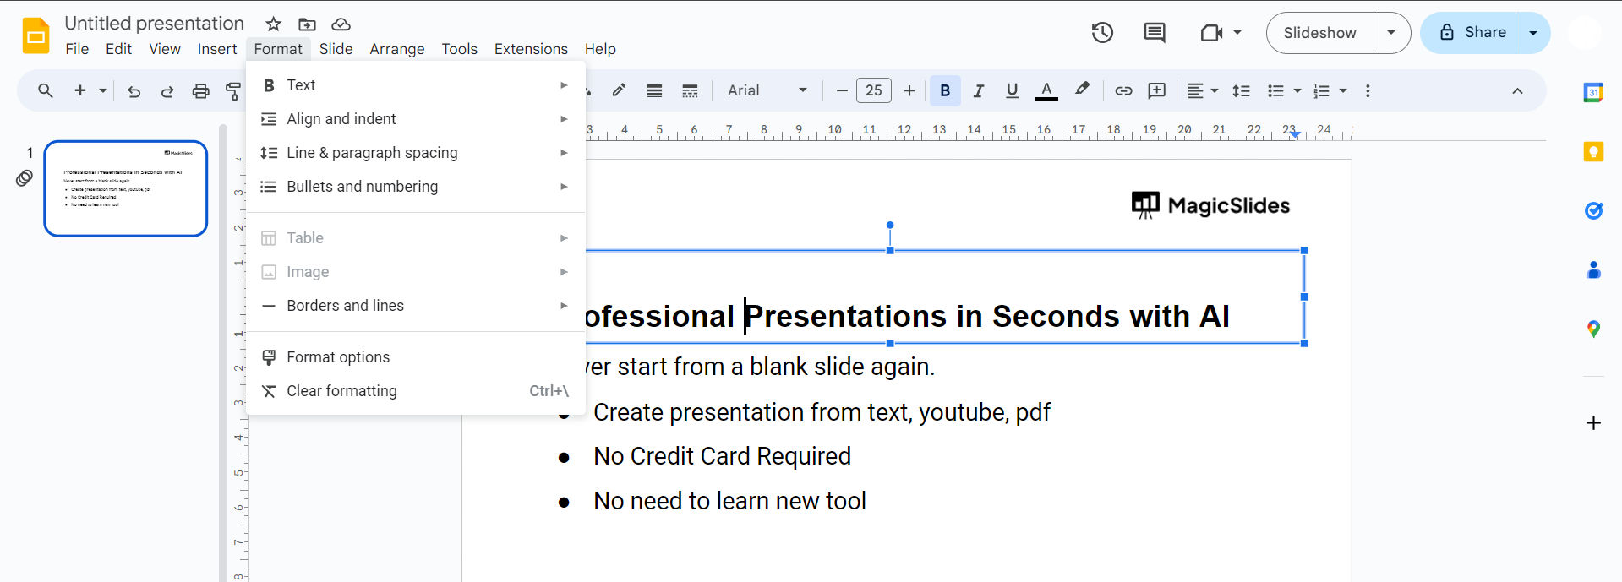Expand the Borders and lines submenu
This screenshot has height=582, width=1622.
(416, 306)
